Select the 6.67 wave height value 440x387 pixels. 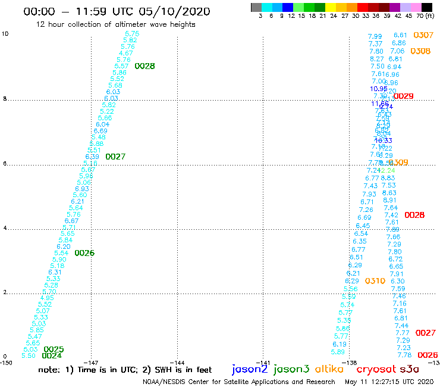pos(71,221)
